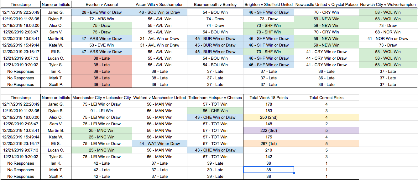Click the "Total Week 18 Points" header cell
The width and height of the screenshot is (418, 180).
269,97
